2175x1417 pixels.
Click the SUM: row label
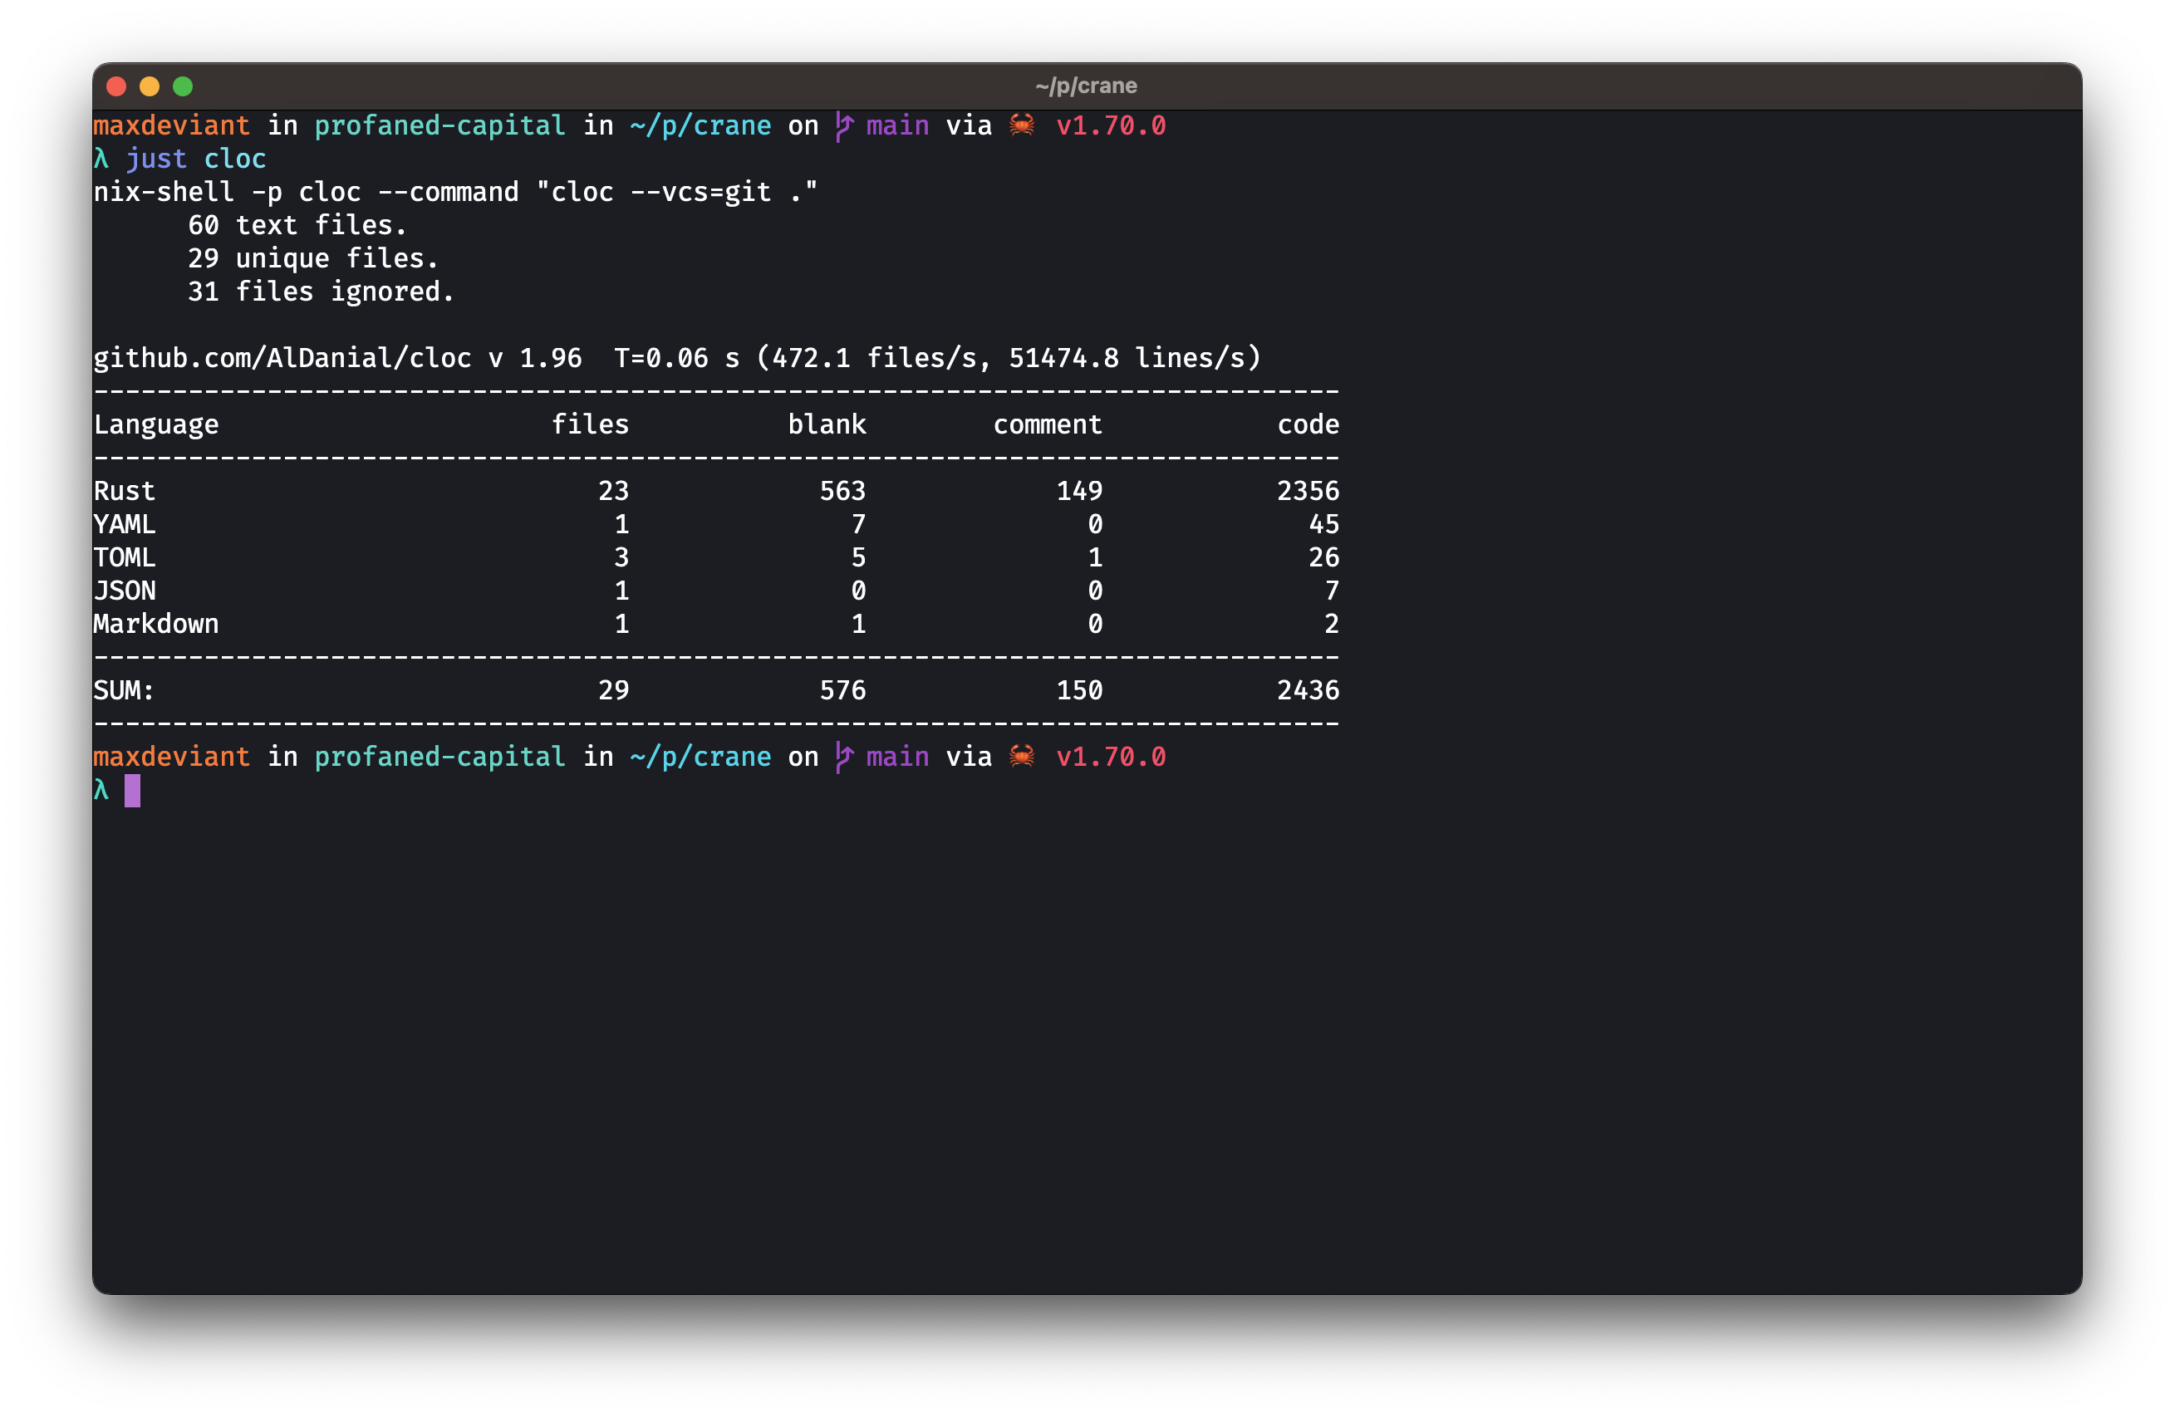(x=125, y=689)
